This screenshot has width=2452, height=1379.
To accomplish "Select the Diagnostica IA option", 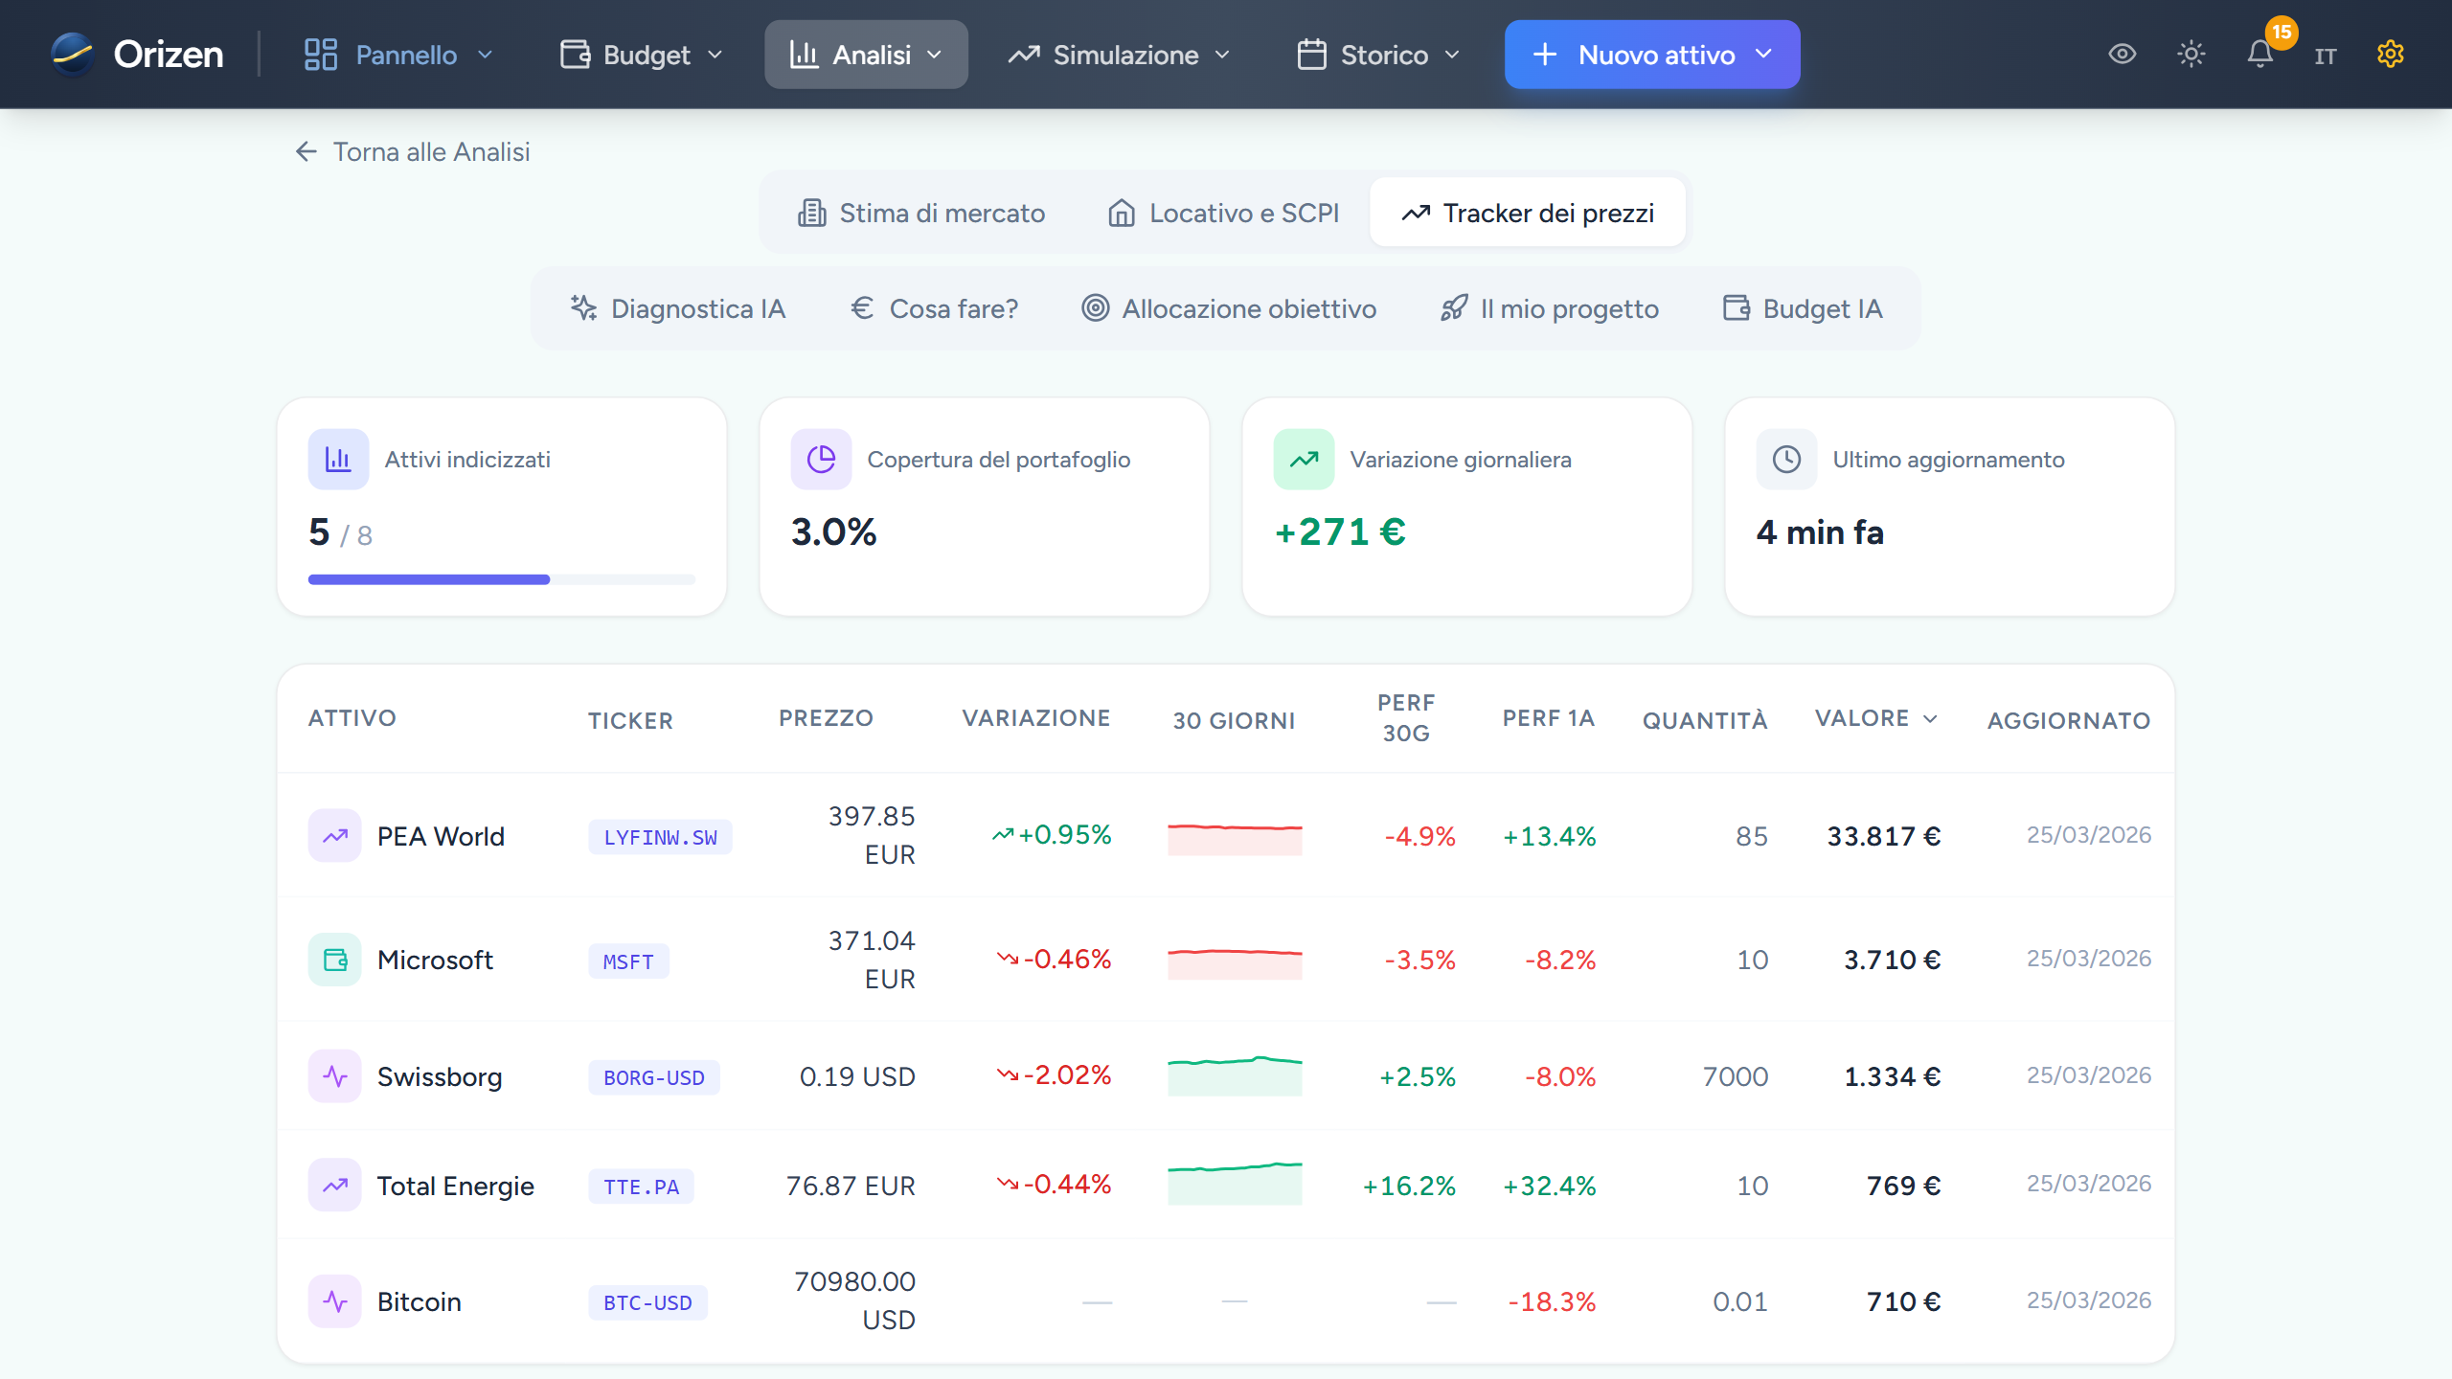I will (678, 308).
